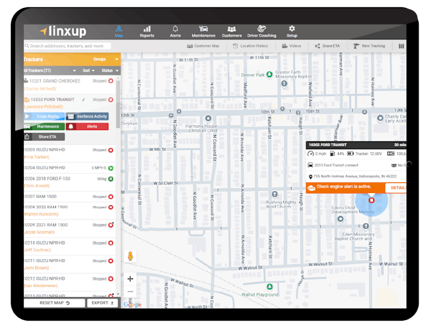
Task: Focus the search addresses and trackers field
Action: point(68,46)
